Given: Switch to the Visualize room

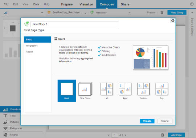Looking at the screenshot, I should (86, 4).
